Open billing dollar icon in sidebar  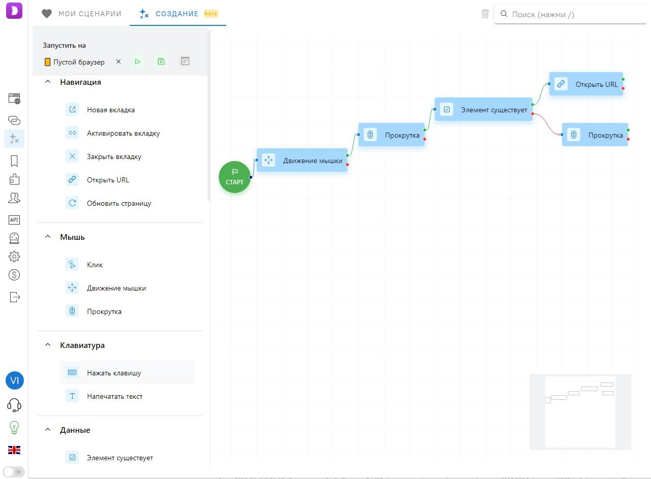tap(14, 275)
